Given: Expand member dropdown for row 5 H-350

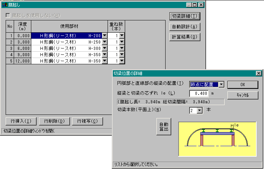Looking at the screenshot, I should click(x=104, y=61).
